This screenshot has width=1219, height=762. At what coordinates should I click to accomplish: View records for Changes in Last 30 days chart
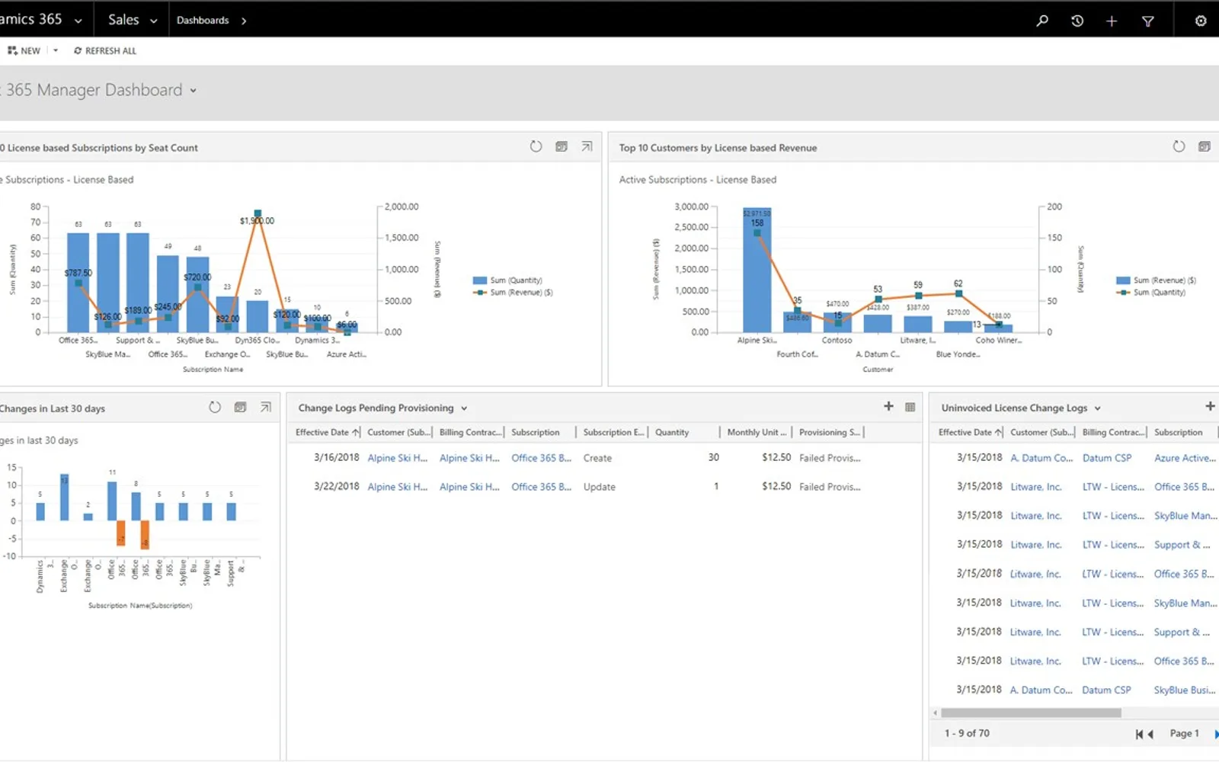click(241, 408)
